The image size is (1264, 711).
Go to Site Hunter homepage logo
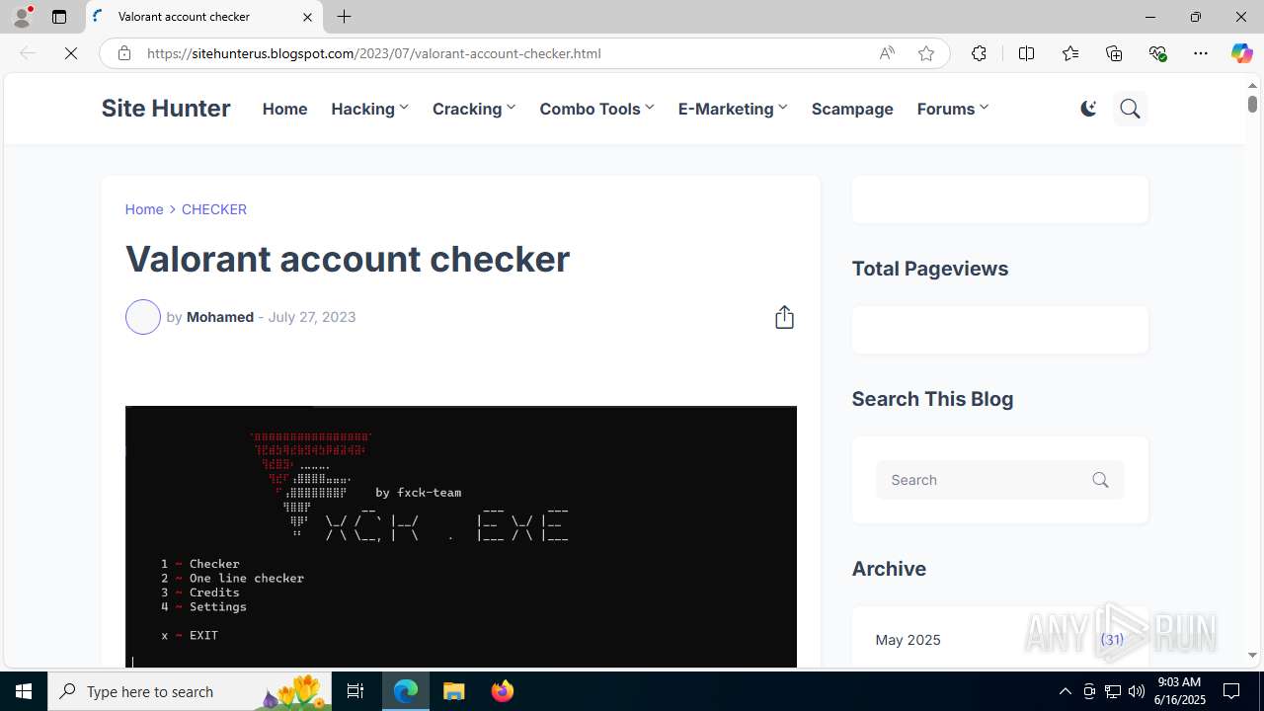[166, 109]
